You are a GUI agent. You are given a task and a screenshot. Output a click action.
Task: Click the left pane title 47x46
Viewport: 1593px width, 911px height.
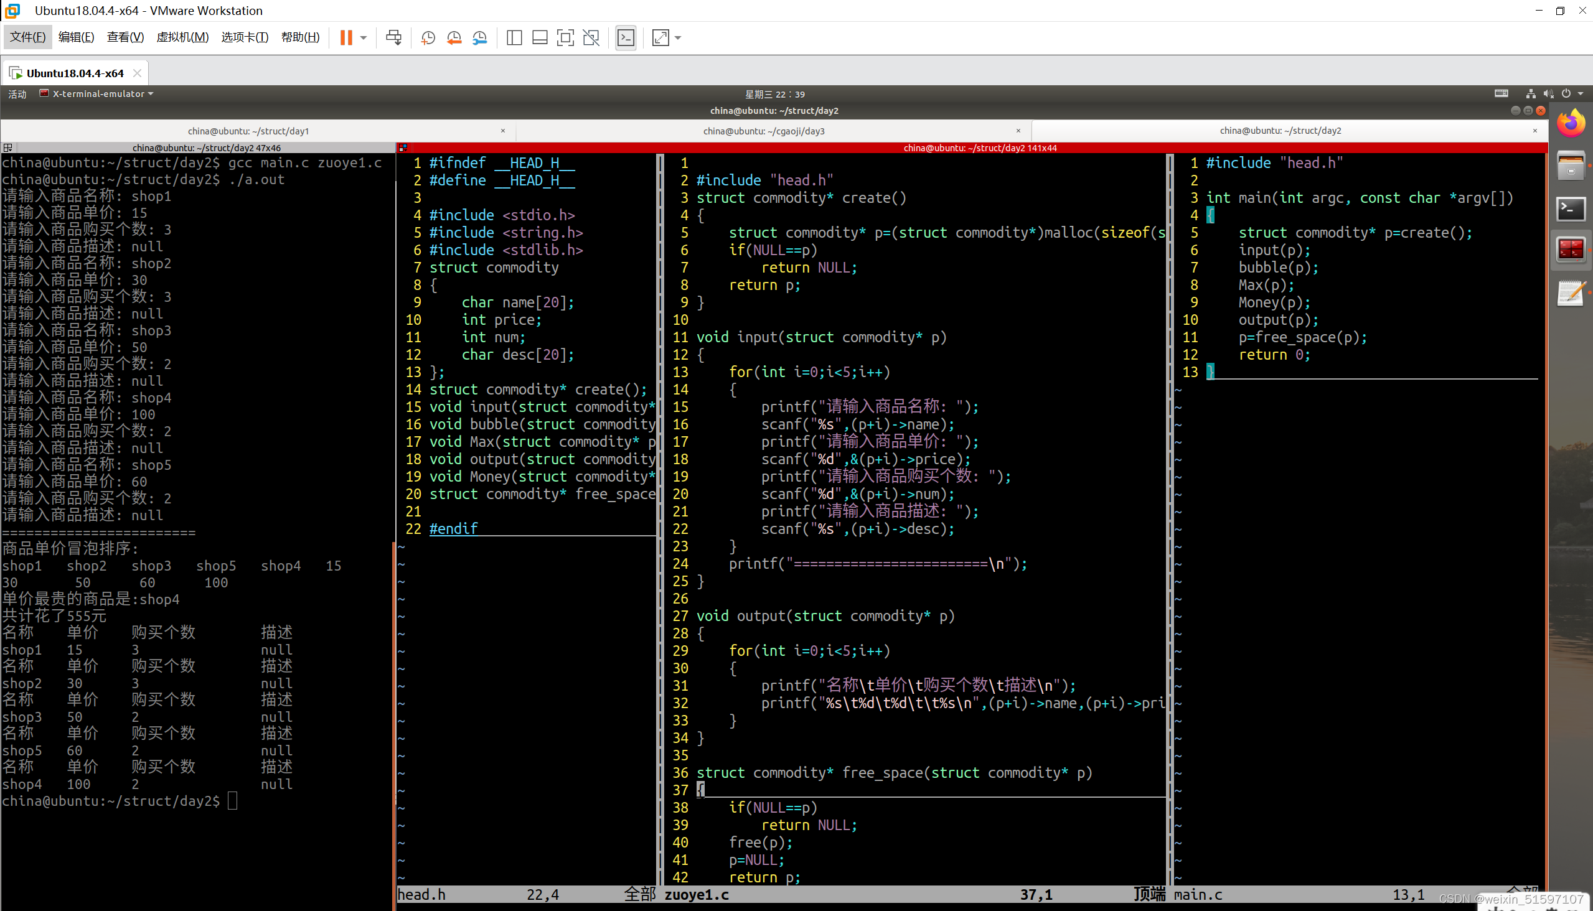206,147
